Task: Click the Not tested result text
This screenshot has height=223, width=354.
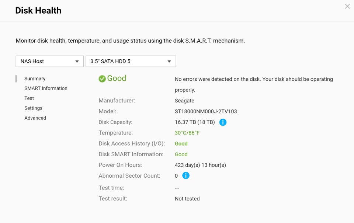Action: tap(187, 199)
